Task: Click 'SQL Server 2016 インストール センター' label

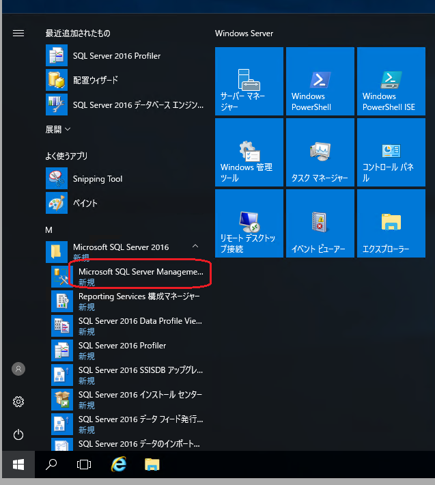Action: pos(140,395)
